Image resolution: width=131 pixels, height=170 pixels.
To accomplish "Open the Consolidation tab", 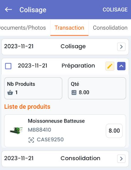I will pos(110,28).
